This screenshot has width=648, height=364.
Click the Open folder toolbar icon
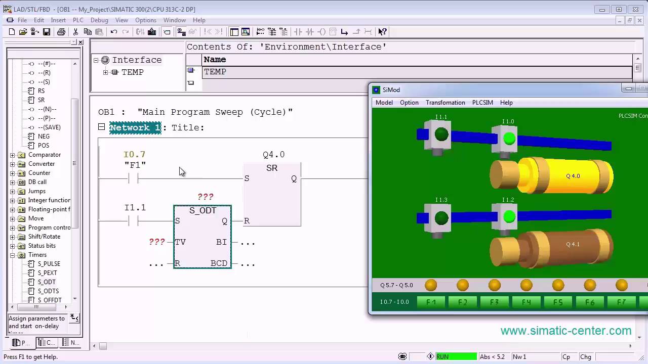click(23, 32)
